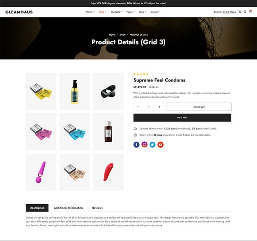257x241 pixels.
Task: Open the user account icon
Action: tap(240, 12)
